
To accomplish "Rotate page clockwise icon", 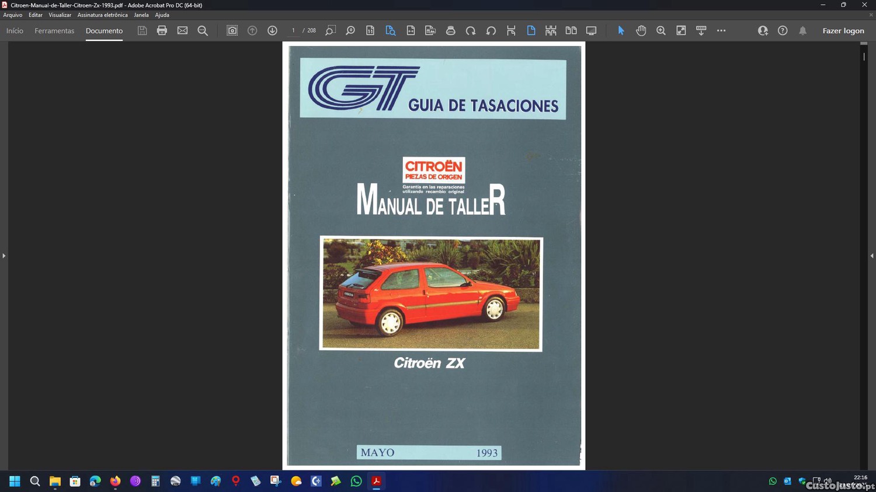I will pos(471,30).
